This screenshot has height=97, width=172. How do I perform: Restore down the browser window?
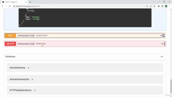pyautogui.click(x=164, y=2)
